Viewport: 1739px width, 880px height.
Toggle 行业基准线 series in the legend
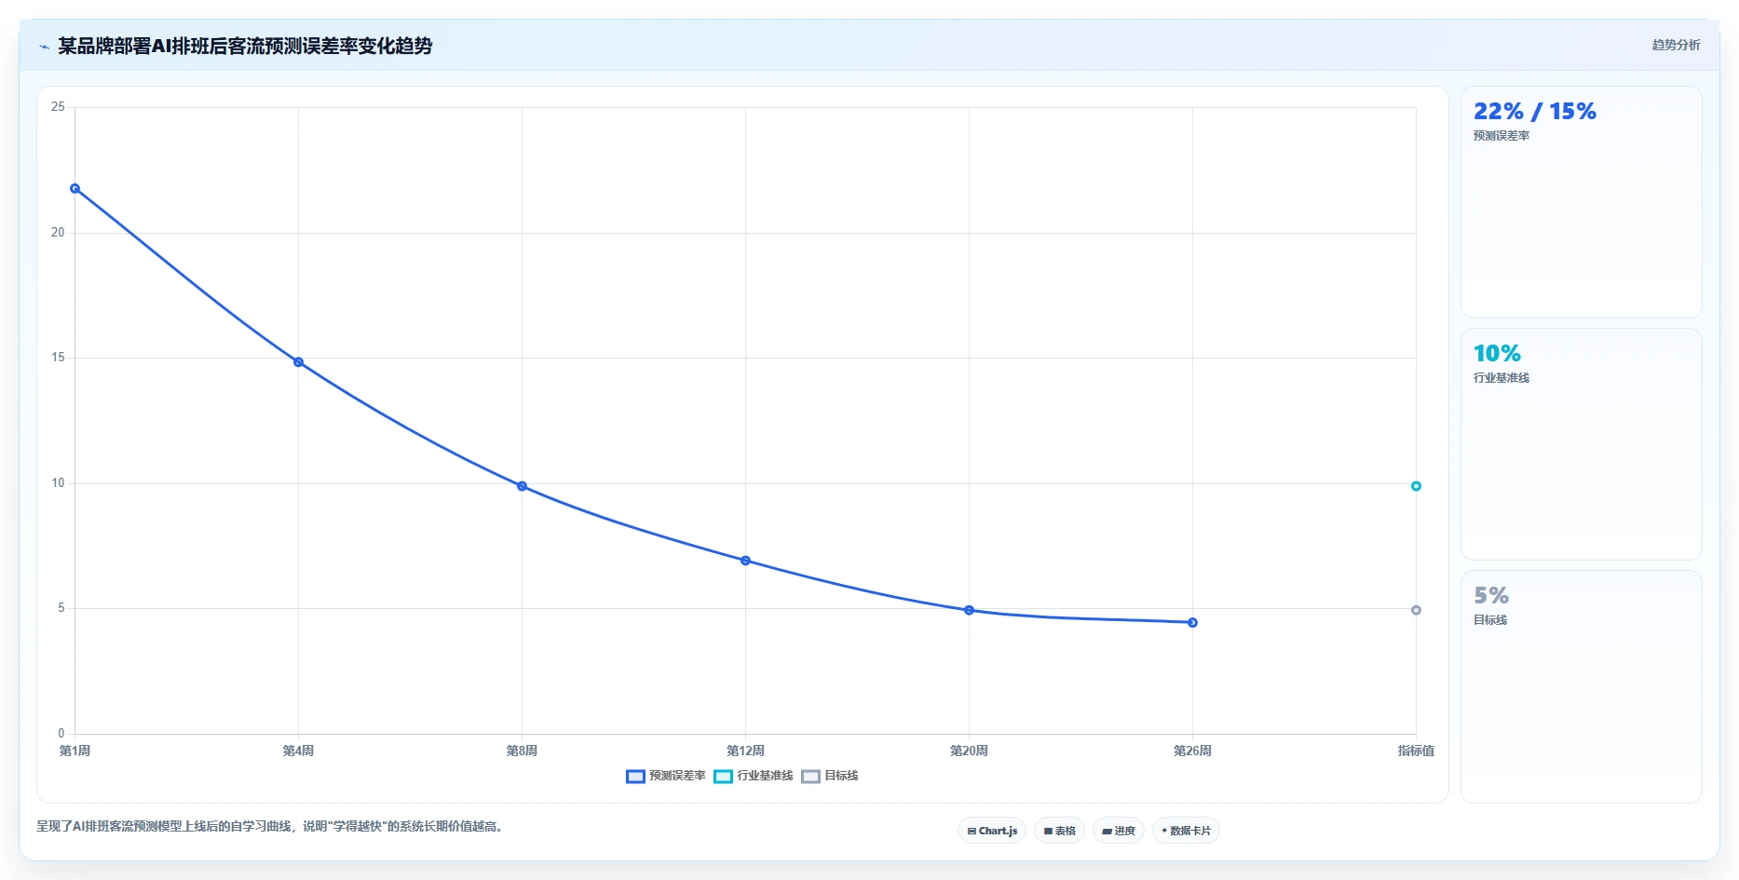pos(765,776)
